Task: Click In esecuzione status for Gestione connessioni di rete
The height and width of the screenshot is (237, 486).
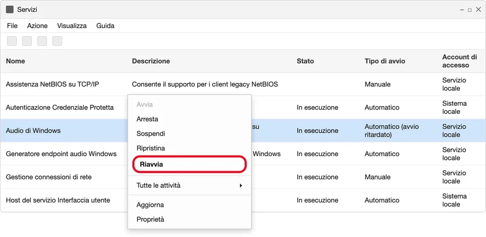Action: (318, 177)
